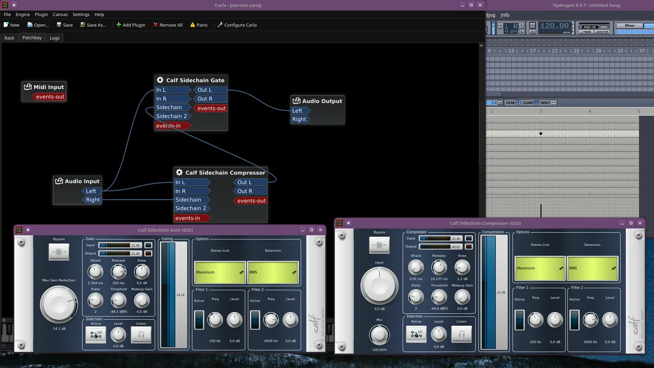Click the J.MASTER button in Hydrogen

tap(602, 32)
